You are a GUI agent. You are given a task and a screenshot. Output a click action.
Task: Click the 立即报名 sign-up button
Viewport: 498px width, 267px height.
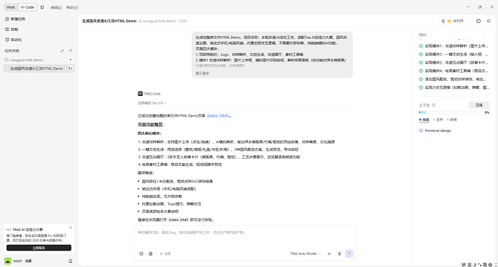pyautogui.click(x=39, y=248)
